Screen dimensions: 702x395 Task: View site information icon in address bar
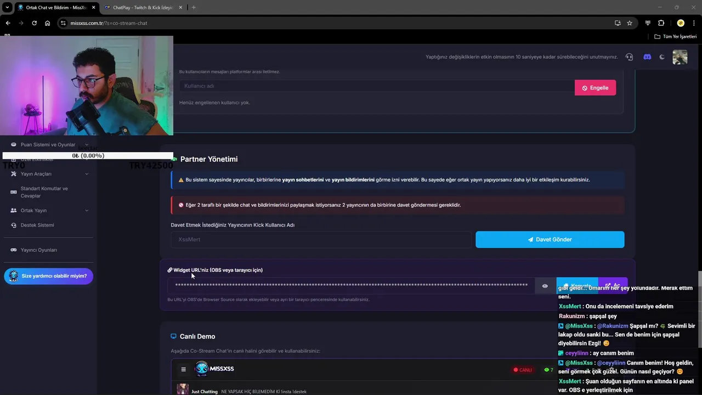[63, 23]
